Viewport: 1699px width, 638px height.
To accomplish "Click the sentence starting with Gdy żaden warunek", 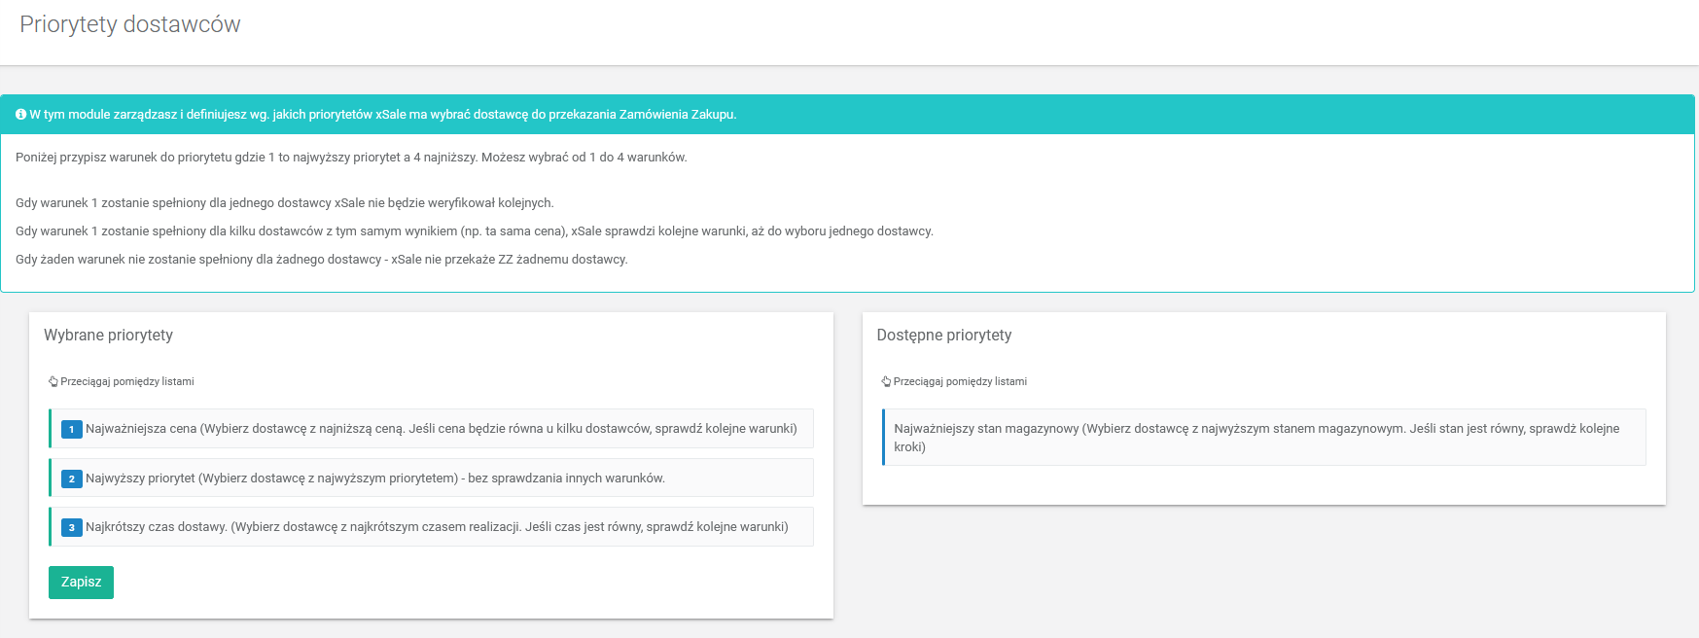I will pos(321,260).
